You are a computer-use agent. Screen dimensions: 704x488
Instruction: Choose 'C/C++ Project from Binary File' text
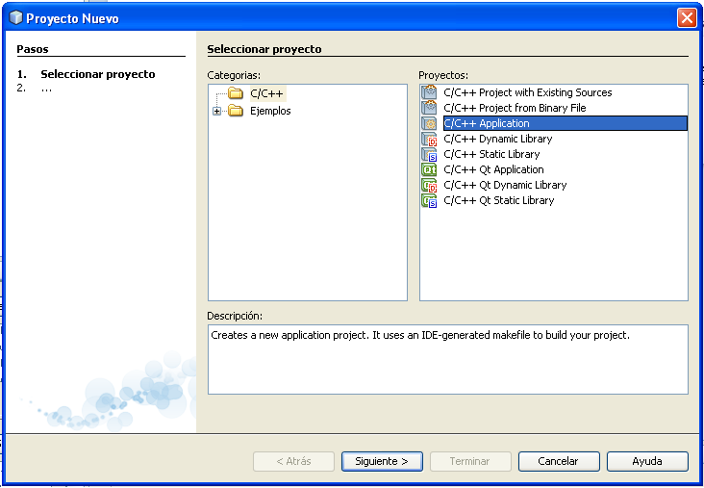pos(515,108)
